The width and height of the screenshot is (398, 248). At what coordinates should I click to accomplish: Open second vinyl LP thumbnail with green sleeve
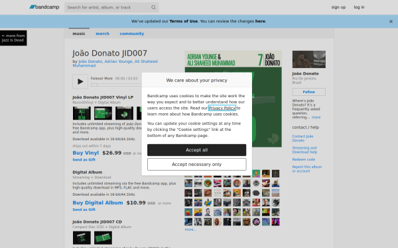(x=103, y=113)
